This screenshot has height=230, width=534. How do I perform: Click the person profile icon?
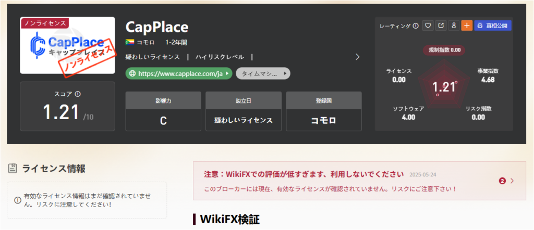(454, 25)
